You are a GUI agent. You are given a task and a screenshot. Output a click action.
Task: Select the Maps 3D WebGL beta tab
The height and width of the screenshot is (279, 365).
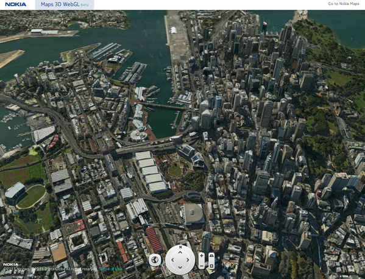click(x=65, y=5)
